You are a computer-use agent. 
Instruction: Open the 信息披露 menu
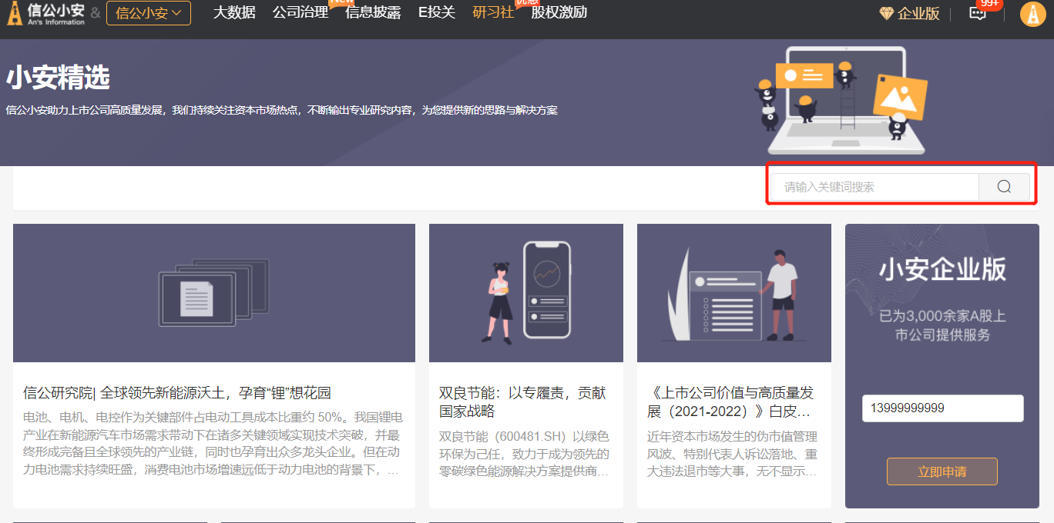[373, 12]
